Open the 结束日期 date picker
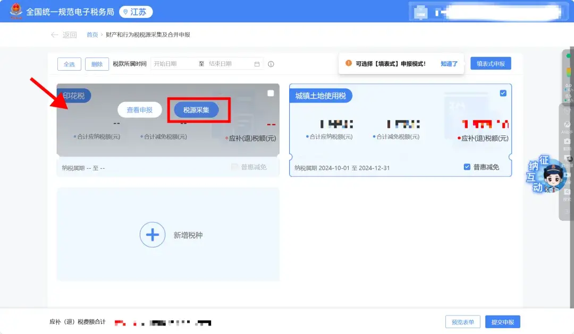The width and height of the screenshot is (574, 334). pos(229,64)
